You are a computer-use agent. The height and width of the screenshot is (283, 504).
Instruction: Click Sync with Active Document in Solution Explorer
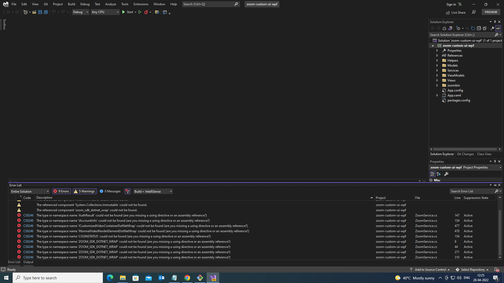450,28
